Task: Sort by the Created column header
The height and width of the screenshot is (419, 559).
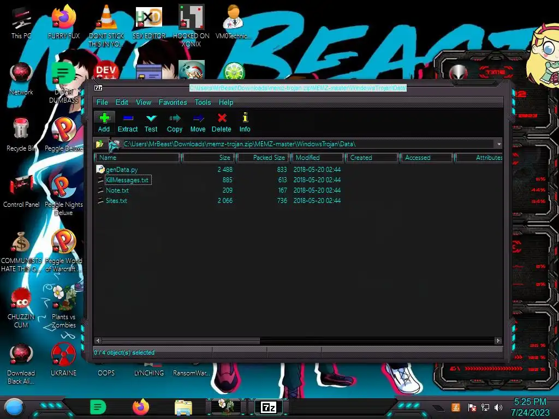Action: (x=371, y=158)
